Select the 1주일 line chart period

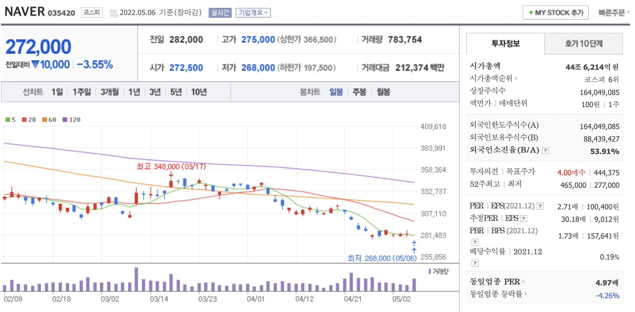tap(82, 92)
